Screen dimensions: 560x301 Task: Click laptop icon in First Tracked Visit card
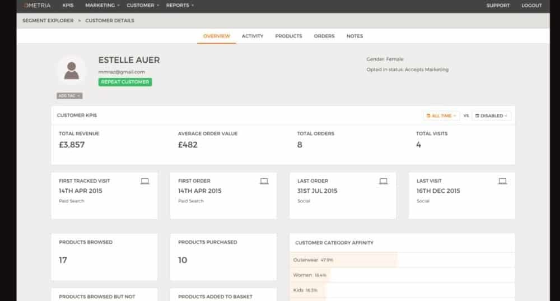click(x=145, y=181)
